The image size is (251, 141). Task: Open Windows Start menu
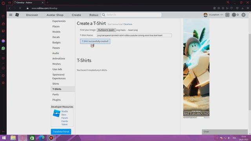point(4,138)
